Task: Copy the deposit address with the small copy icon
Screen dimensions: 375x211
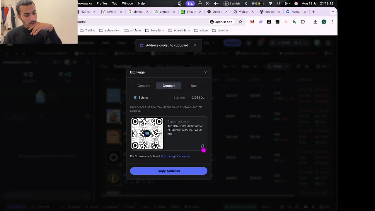Action: click(202, 146)
